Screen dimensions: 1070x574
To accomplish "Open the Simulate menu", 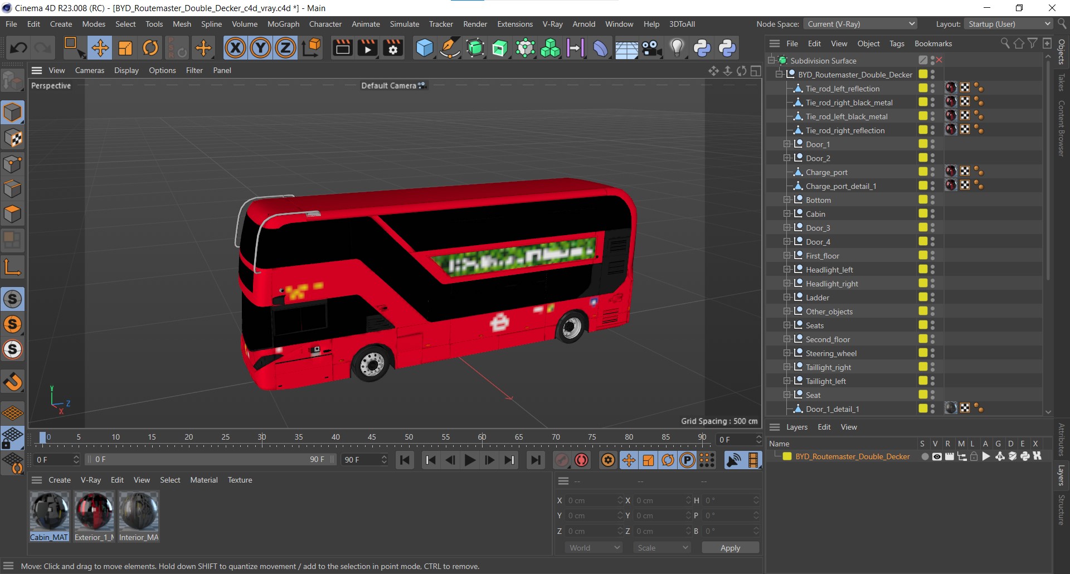I will (x=405, y=24).
